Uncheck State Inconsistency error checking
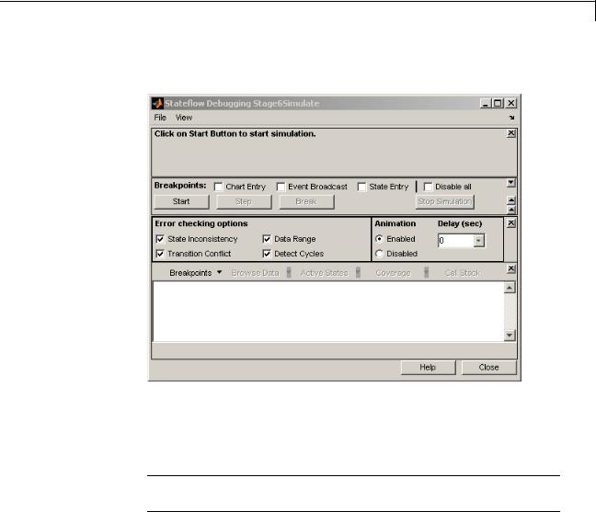This screenshot has width=596, height=512. coord(160,239)
